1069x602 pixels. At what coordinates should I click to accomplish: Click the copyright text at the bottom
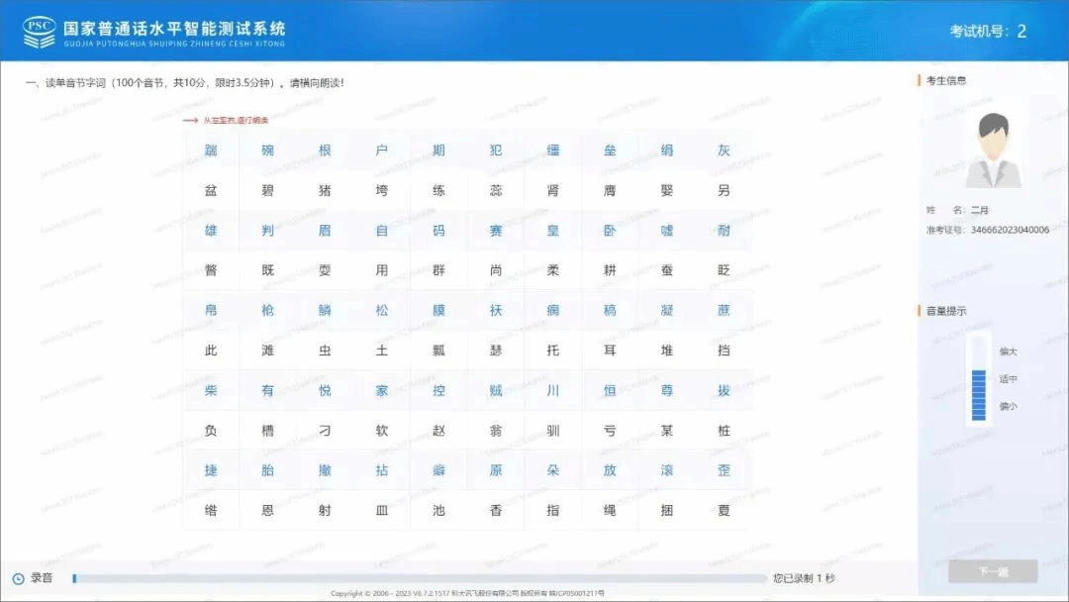point(467,594)
